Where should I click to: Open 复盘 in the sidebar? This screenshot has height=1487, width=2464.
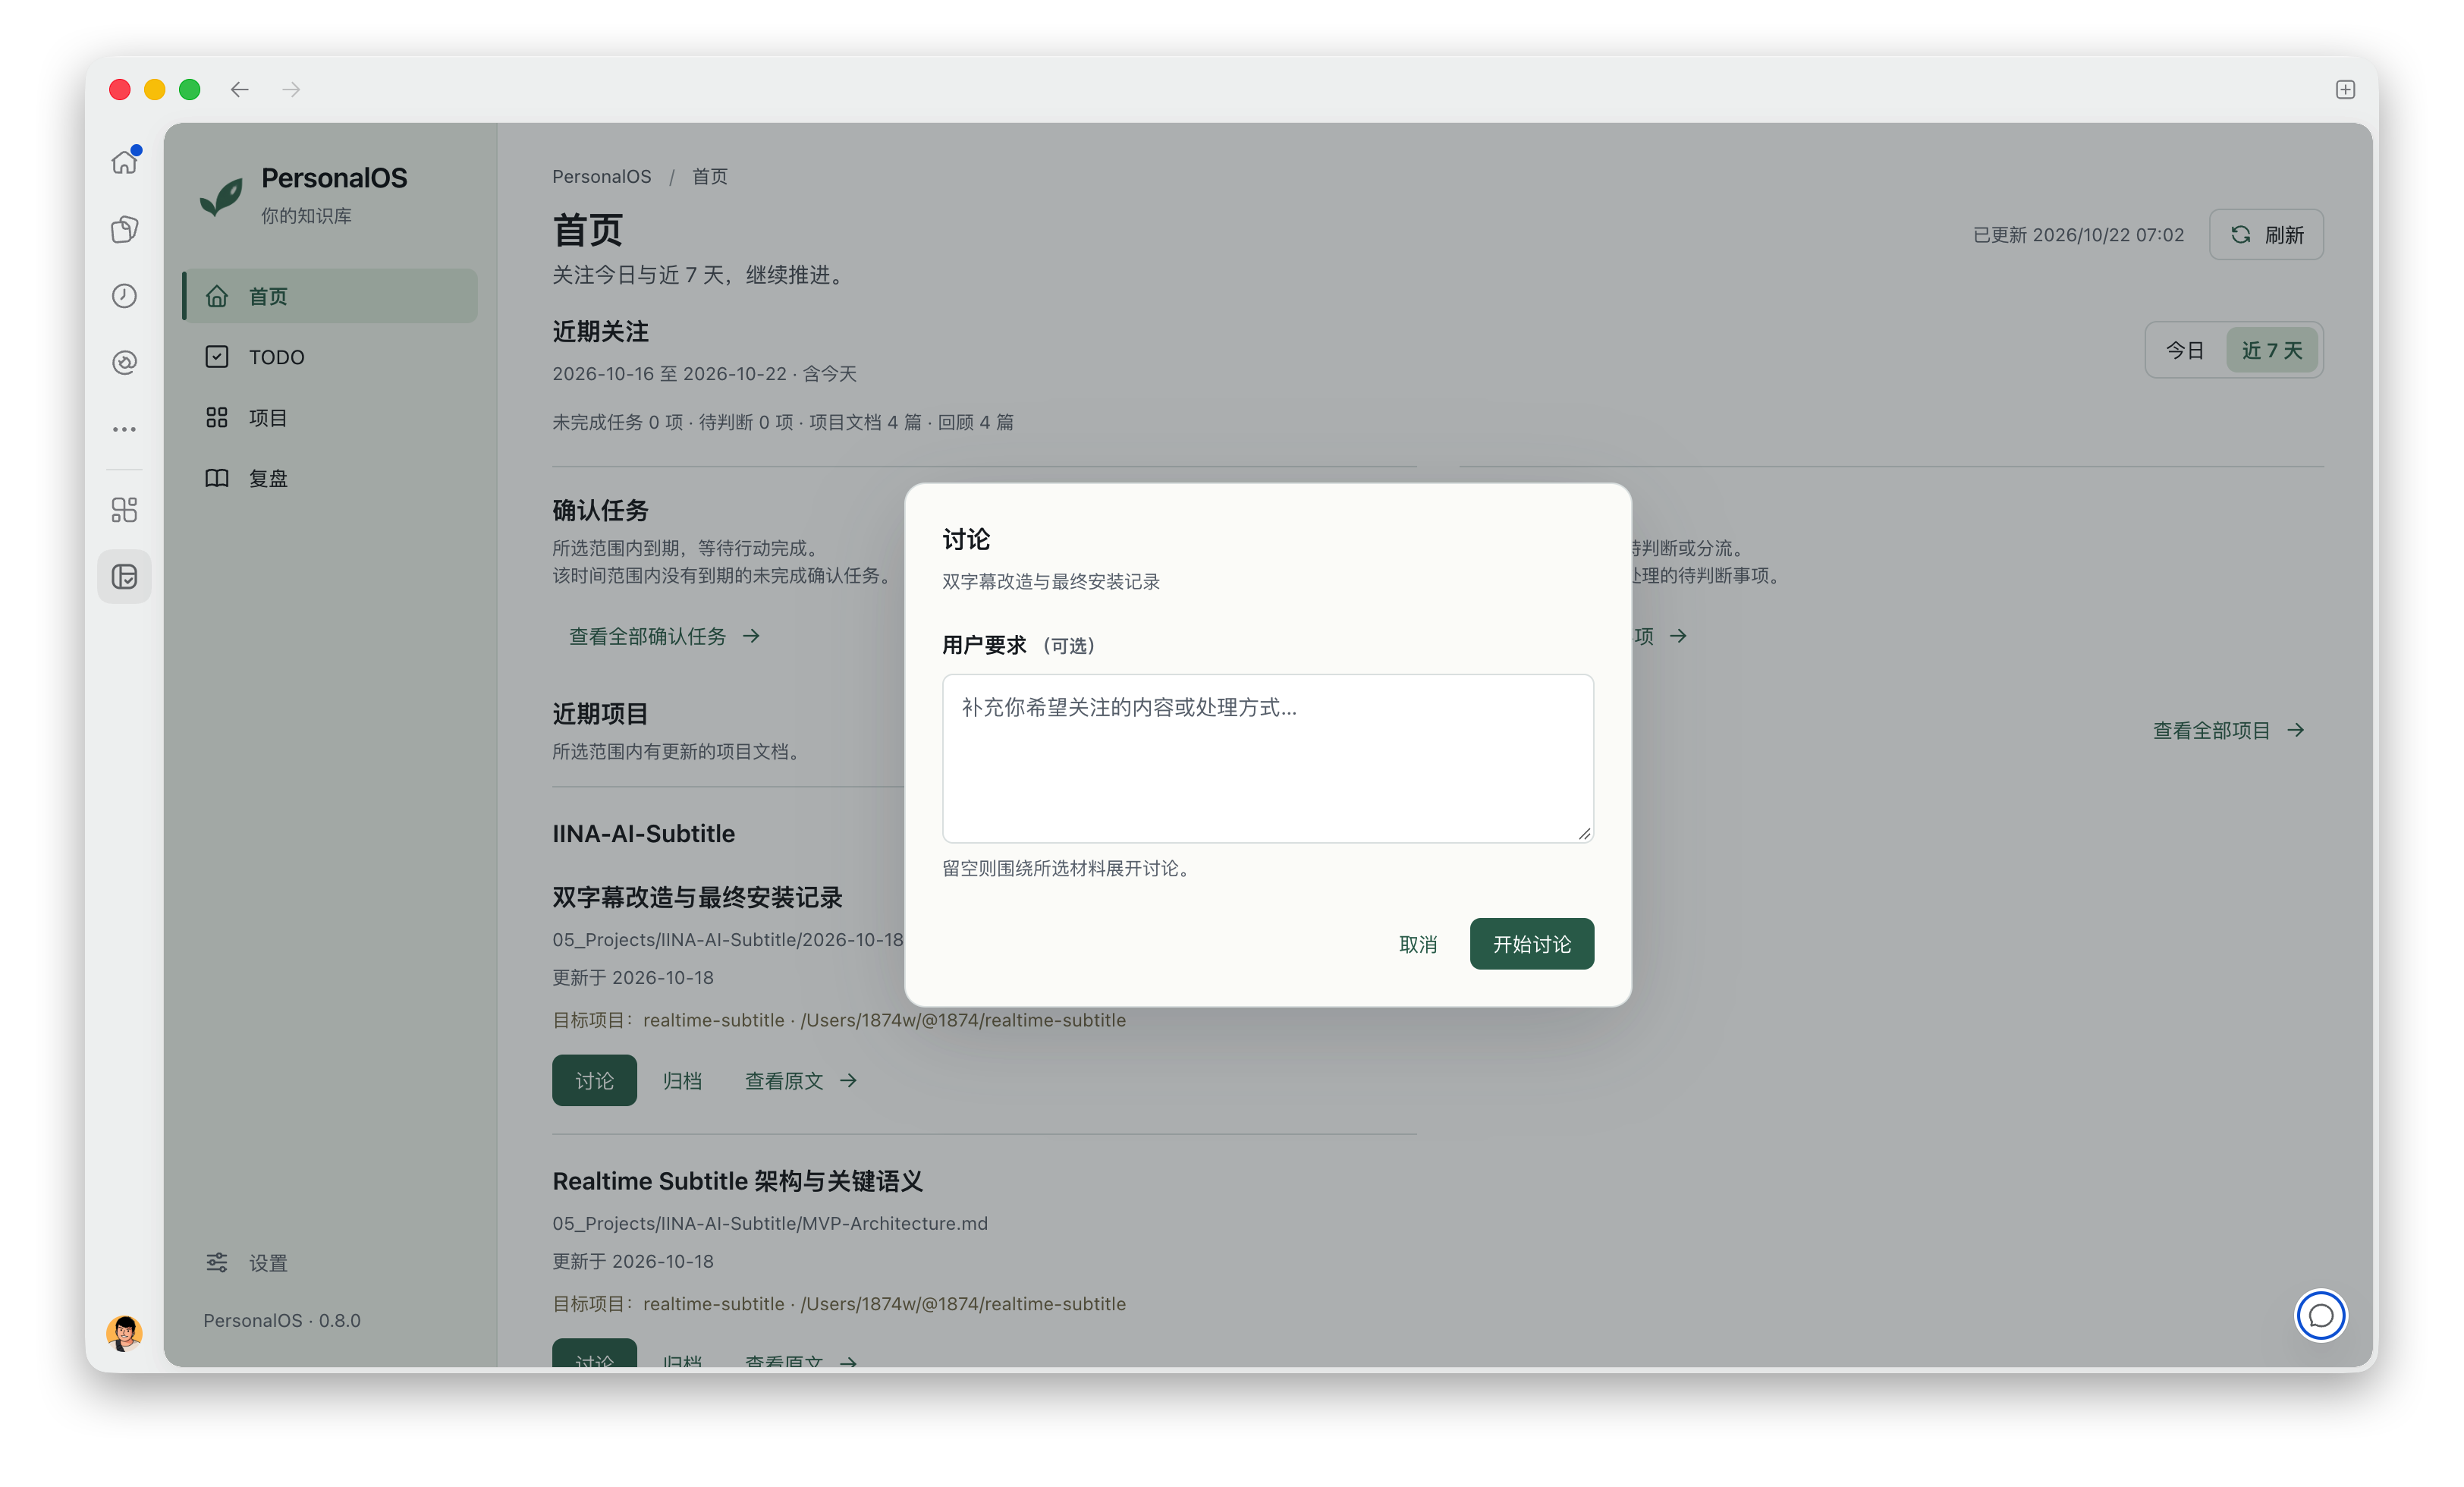330,478
